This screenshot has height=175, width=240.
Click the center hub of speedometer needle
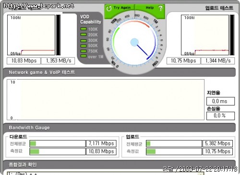tap(134, 42)
